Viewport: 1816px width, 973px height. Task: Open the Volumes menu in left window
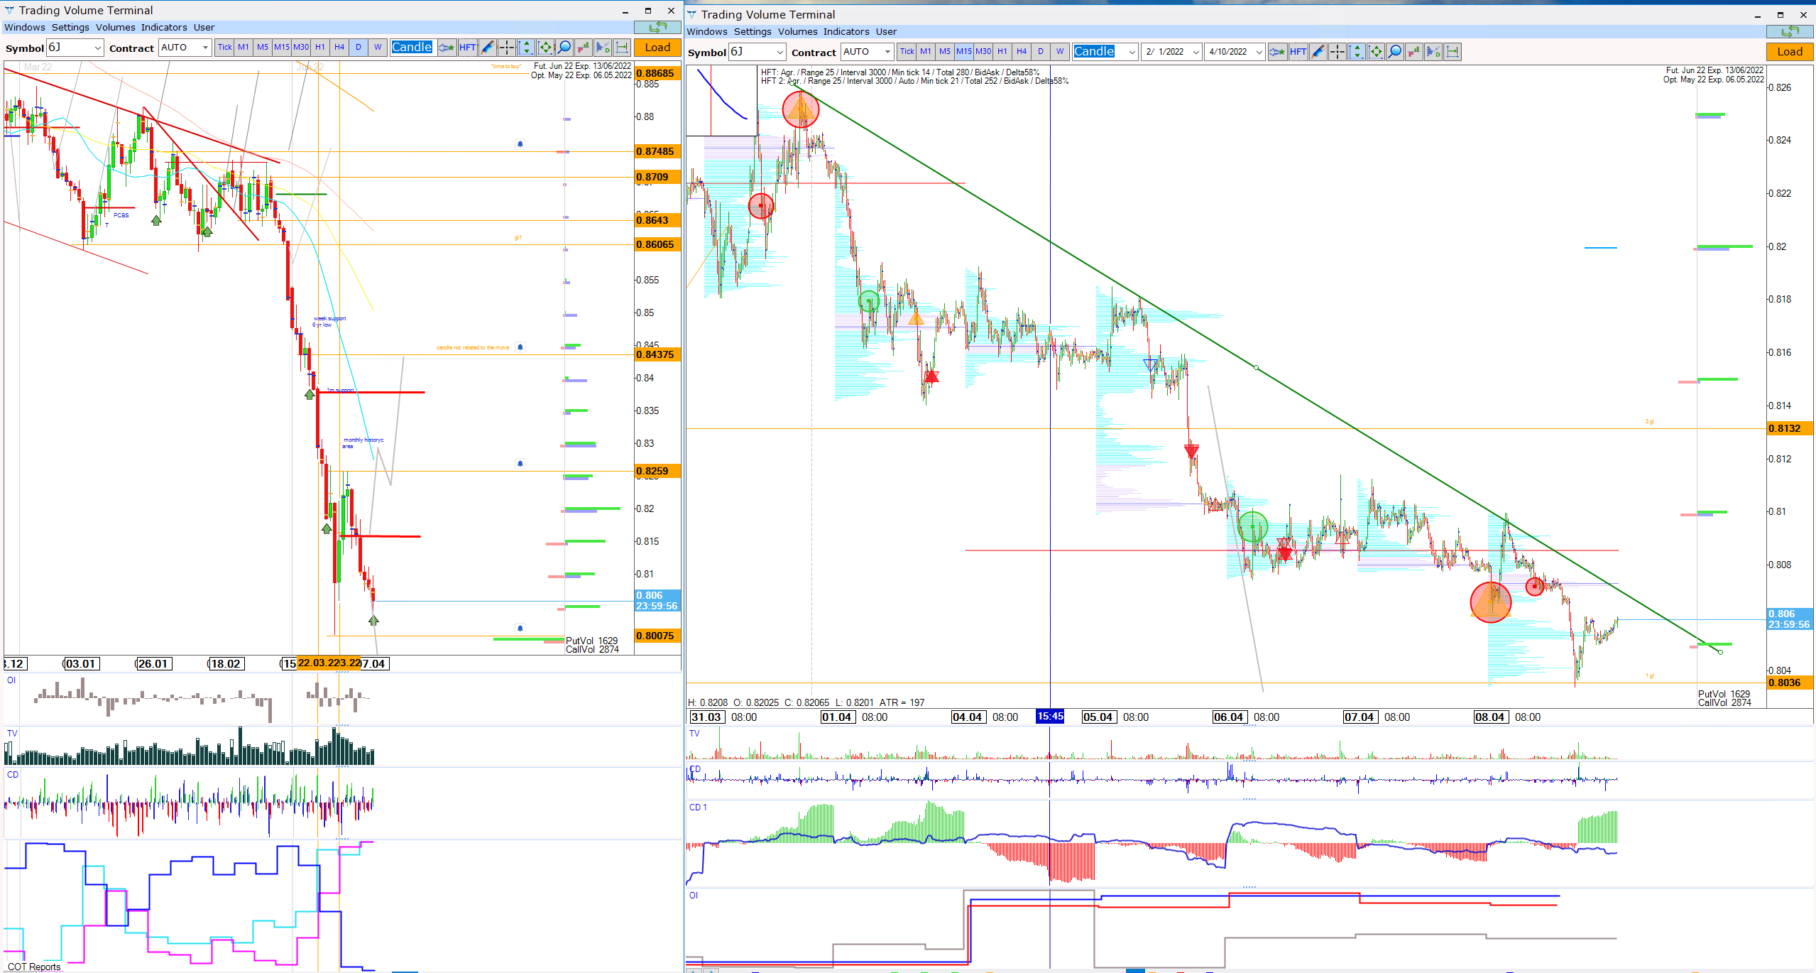(115, 28)
